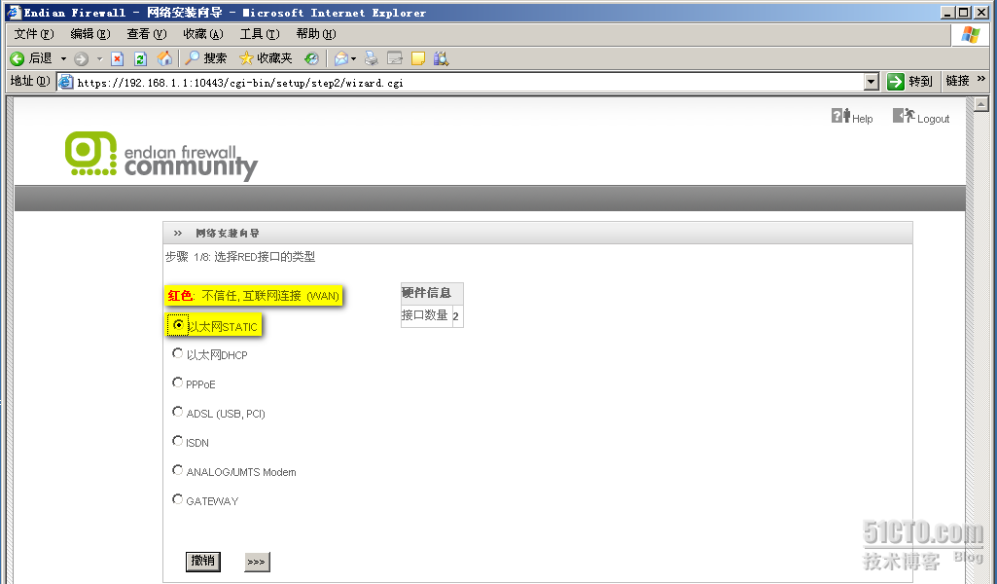Click the 硬件信息 table header

point(432,293)
